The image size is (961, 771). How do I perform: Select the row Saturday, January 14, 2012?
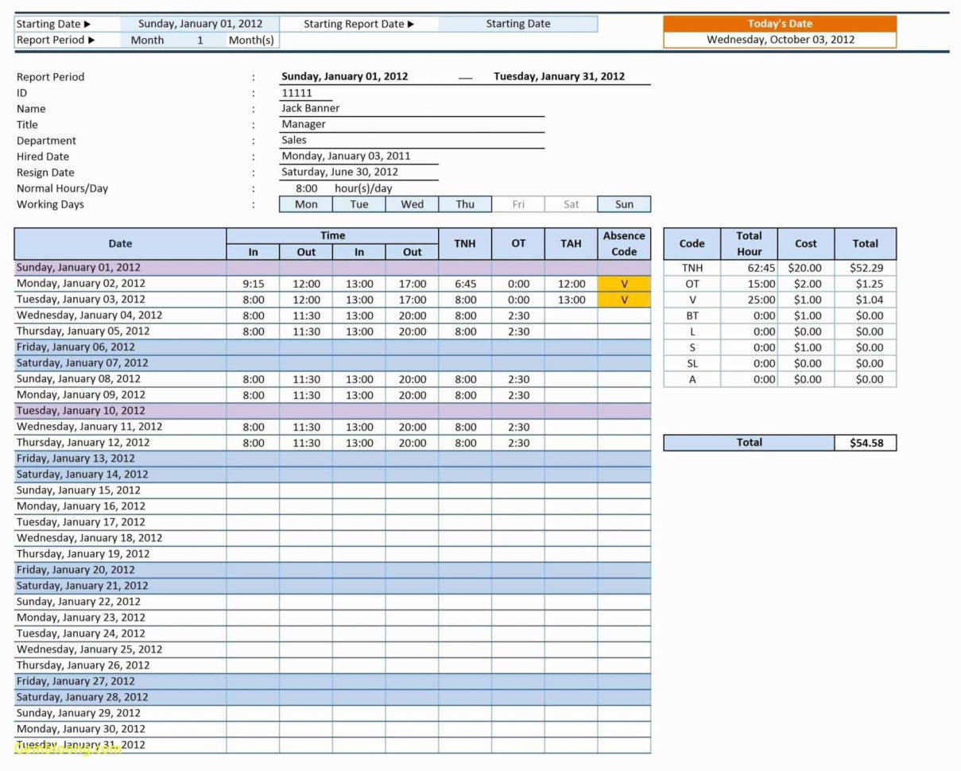pyautogui.click(x=332, y=475)
